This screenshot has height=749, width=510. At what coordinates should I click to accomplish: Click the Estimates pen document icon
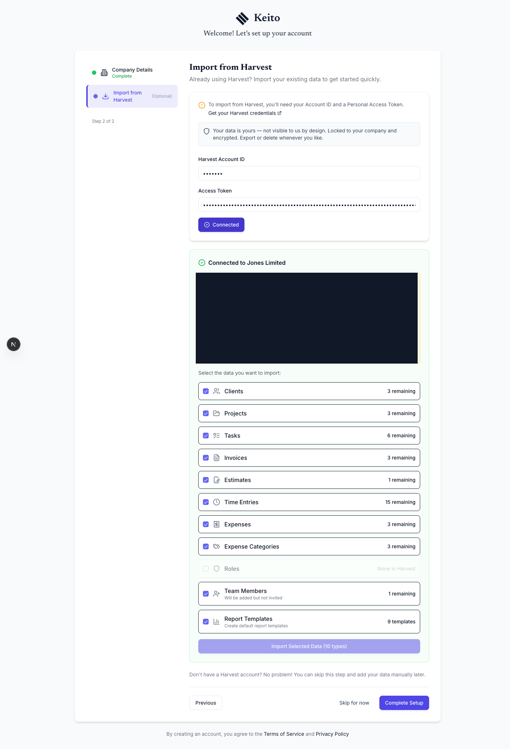tap(217, 480)
